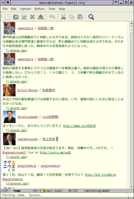This screenshot has height=199, width=134.
Task: Toggle the window pin icon in the title bar
Action: point(8,3)
